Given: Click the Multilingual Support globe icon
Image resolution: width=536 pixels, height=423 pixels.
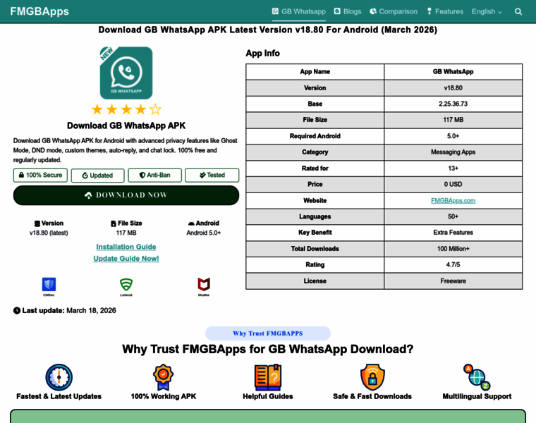Looking at the screenshot, I should pyautogui.click(x=477, y=377).
